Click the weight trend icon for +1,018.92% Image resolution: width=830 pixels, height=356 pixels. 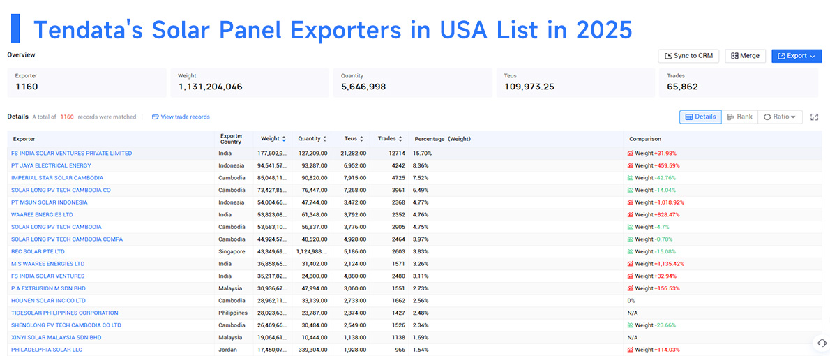631,202
